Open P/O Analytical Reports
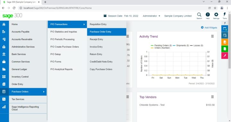231x122 pixels. click(x=67, y=69)
